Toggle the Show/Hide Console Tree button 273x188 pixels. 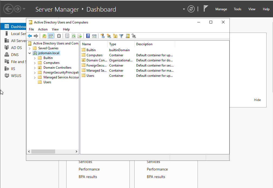pos(51,36)
